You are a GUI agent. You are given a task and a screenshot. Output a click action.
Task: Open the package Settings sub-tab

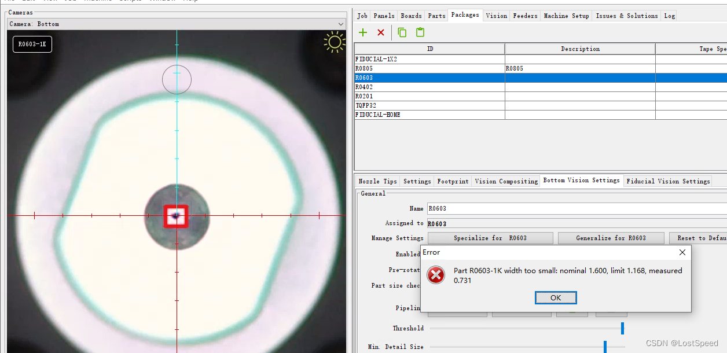click(x=417, y=181)
